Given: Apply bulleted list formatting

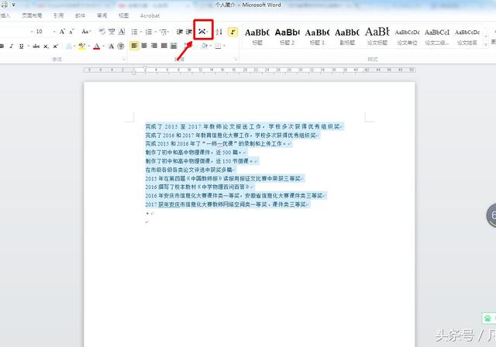Looking at the screenshot, I should [134, 32].
